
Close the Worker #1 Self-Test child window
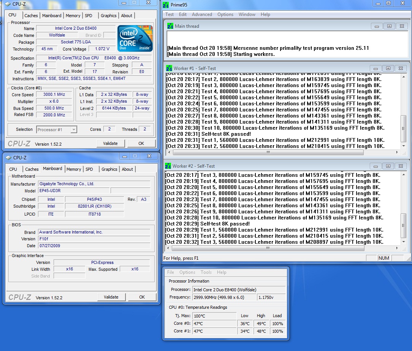401,68
